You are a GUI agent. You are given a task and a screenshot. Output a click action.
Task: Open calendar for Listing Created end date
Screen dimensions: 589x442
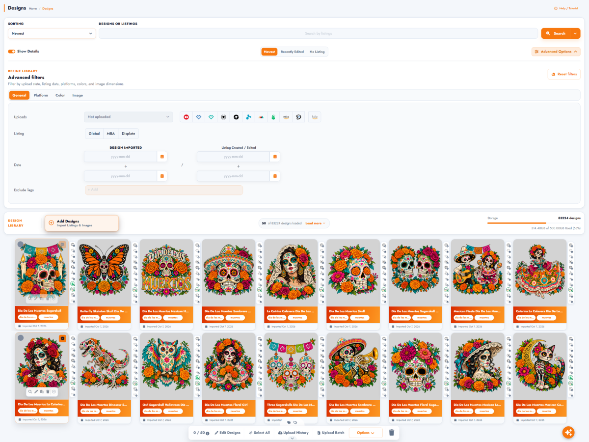[x=275, y=176]
